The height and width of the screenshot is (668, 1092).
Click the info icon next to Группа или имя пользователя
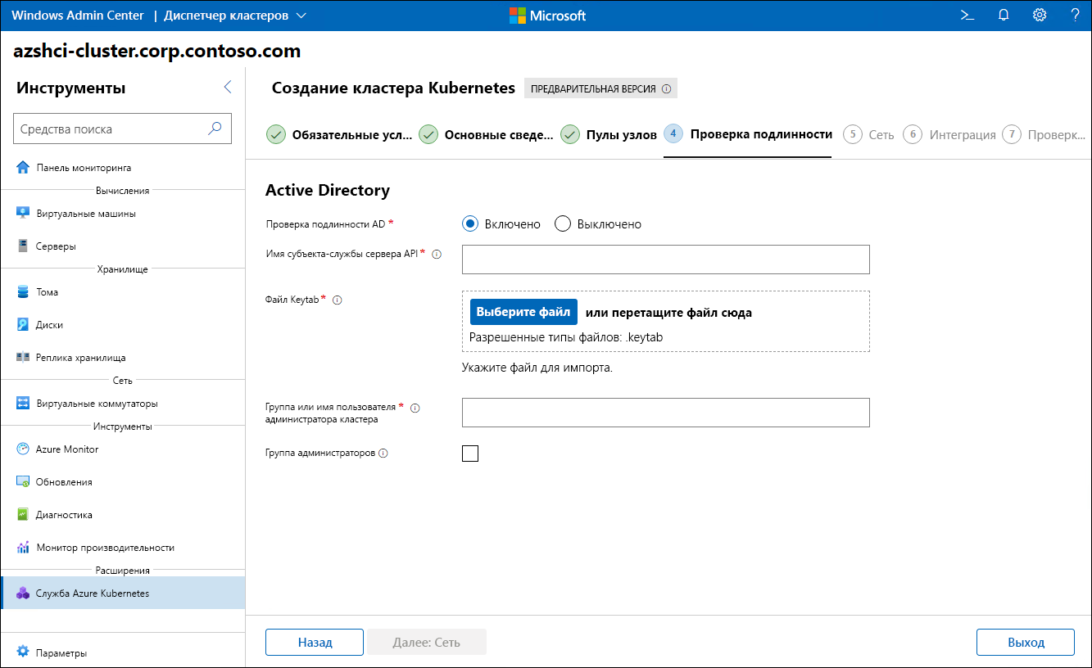coord(415,408)
